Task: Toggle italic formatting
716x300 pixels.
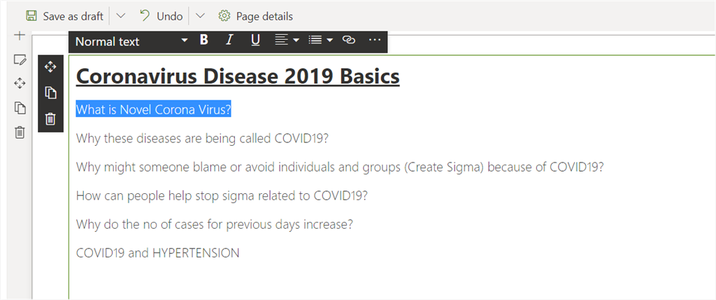Action: 229,40
